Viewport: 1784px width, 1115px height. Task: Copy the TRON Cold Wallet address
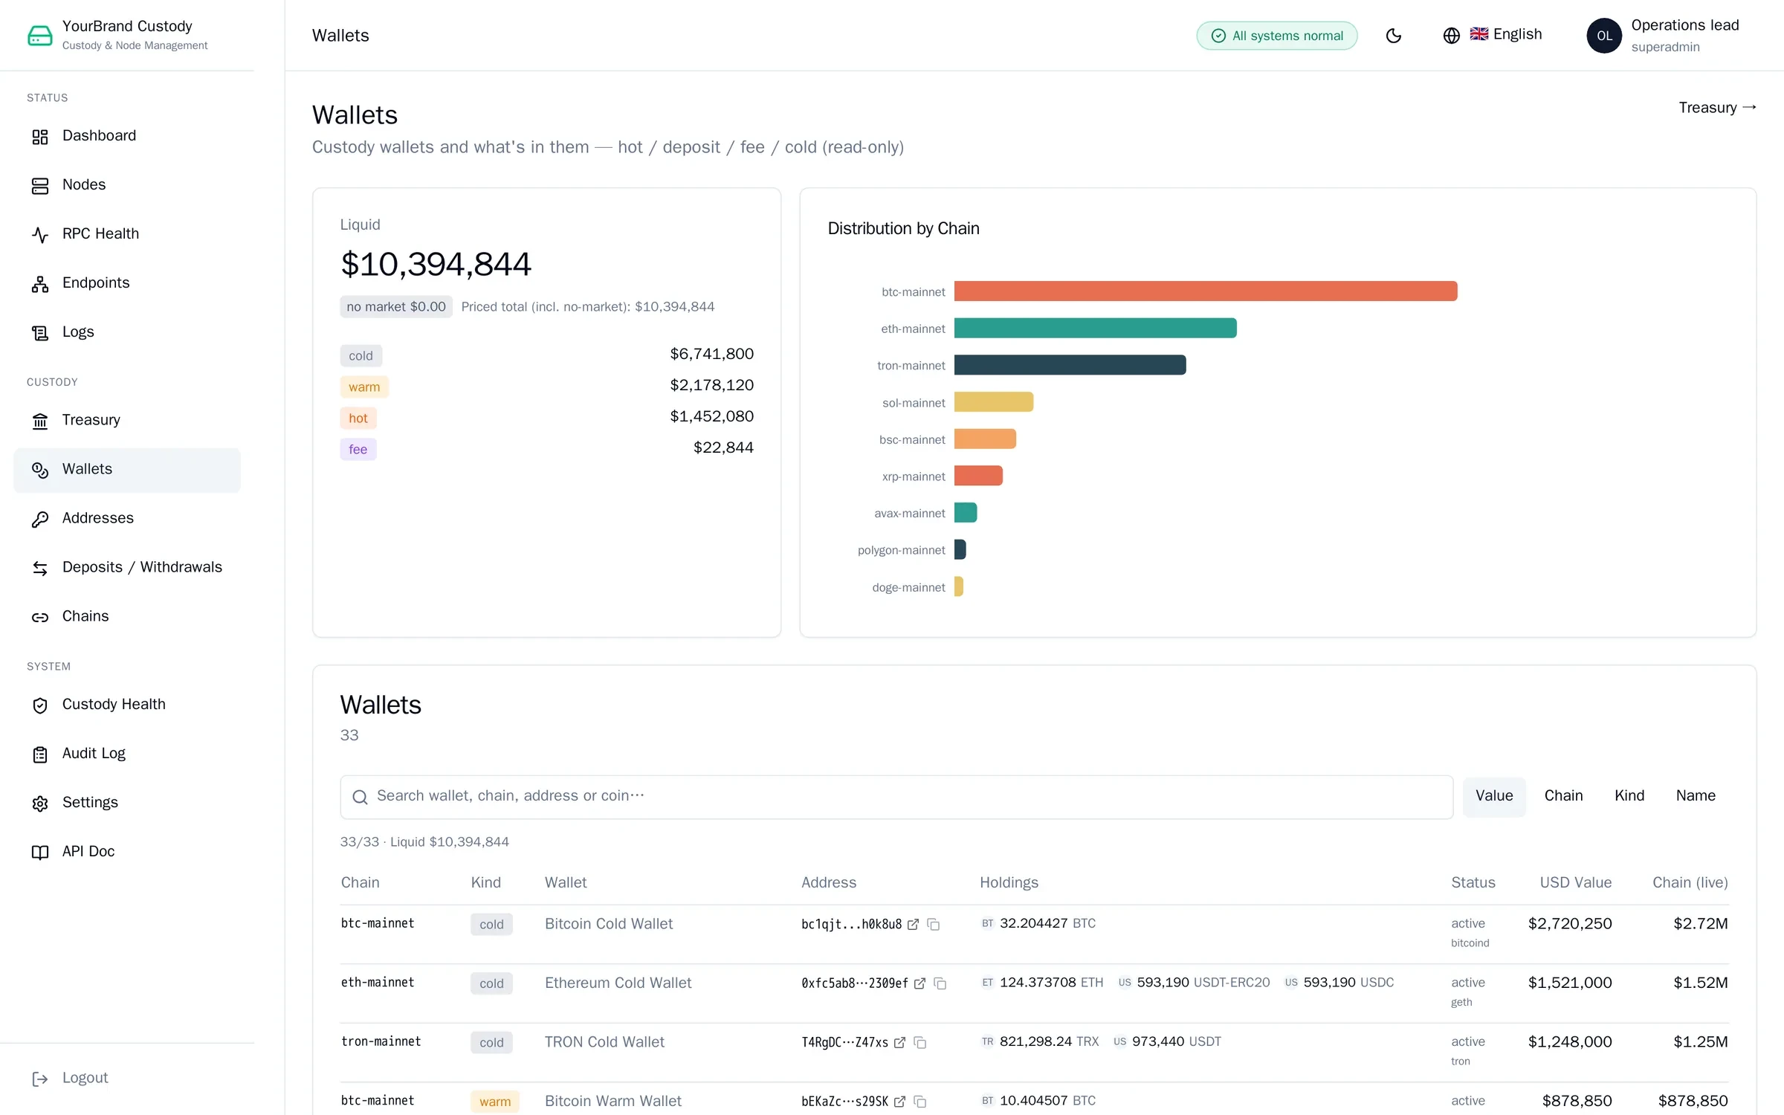920,1043
